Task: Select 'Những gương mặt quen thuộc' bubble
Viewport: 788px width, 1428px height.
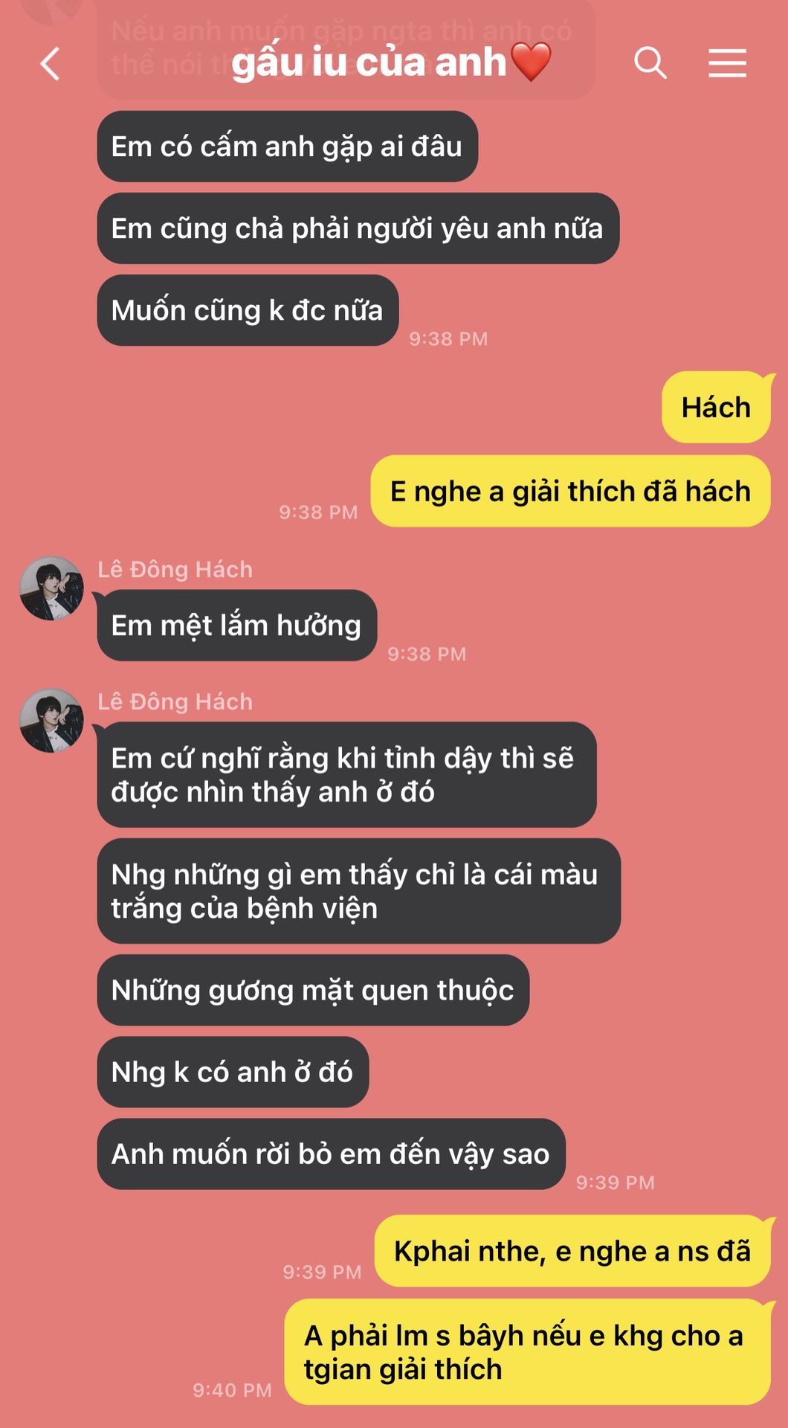Action: point(313,991)
